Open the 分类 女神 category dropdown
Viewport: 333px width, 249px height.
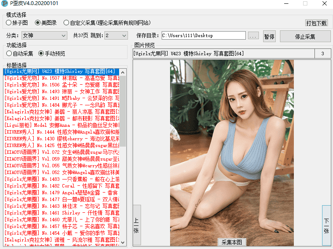44,35
